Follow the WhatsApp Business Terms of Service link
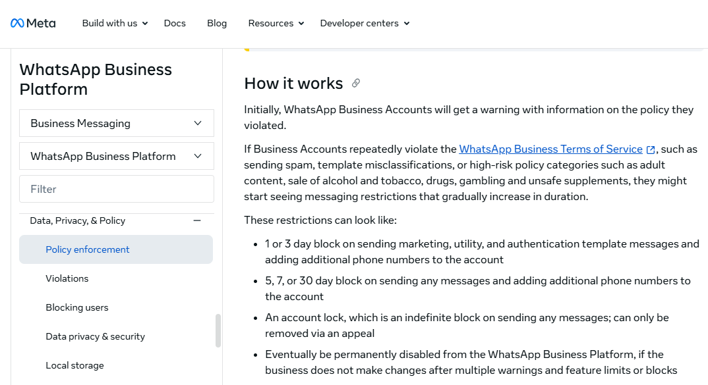The height and width of the screenshot is (385, 708). [x=550, y=149]
